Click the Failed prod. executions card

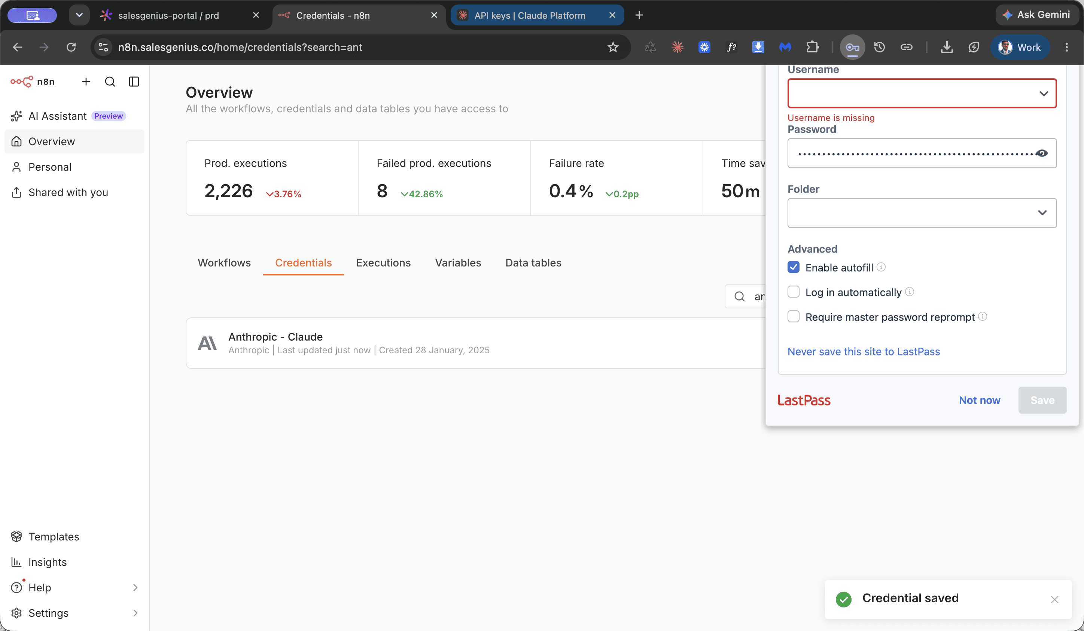coord(444,178)
